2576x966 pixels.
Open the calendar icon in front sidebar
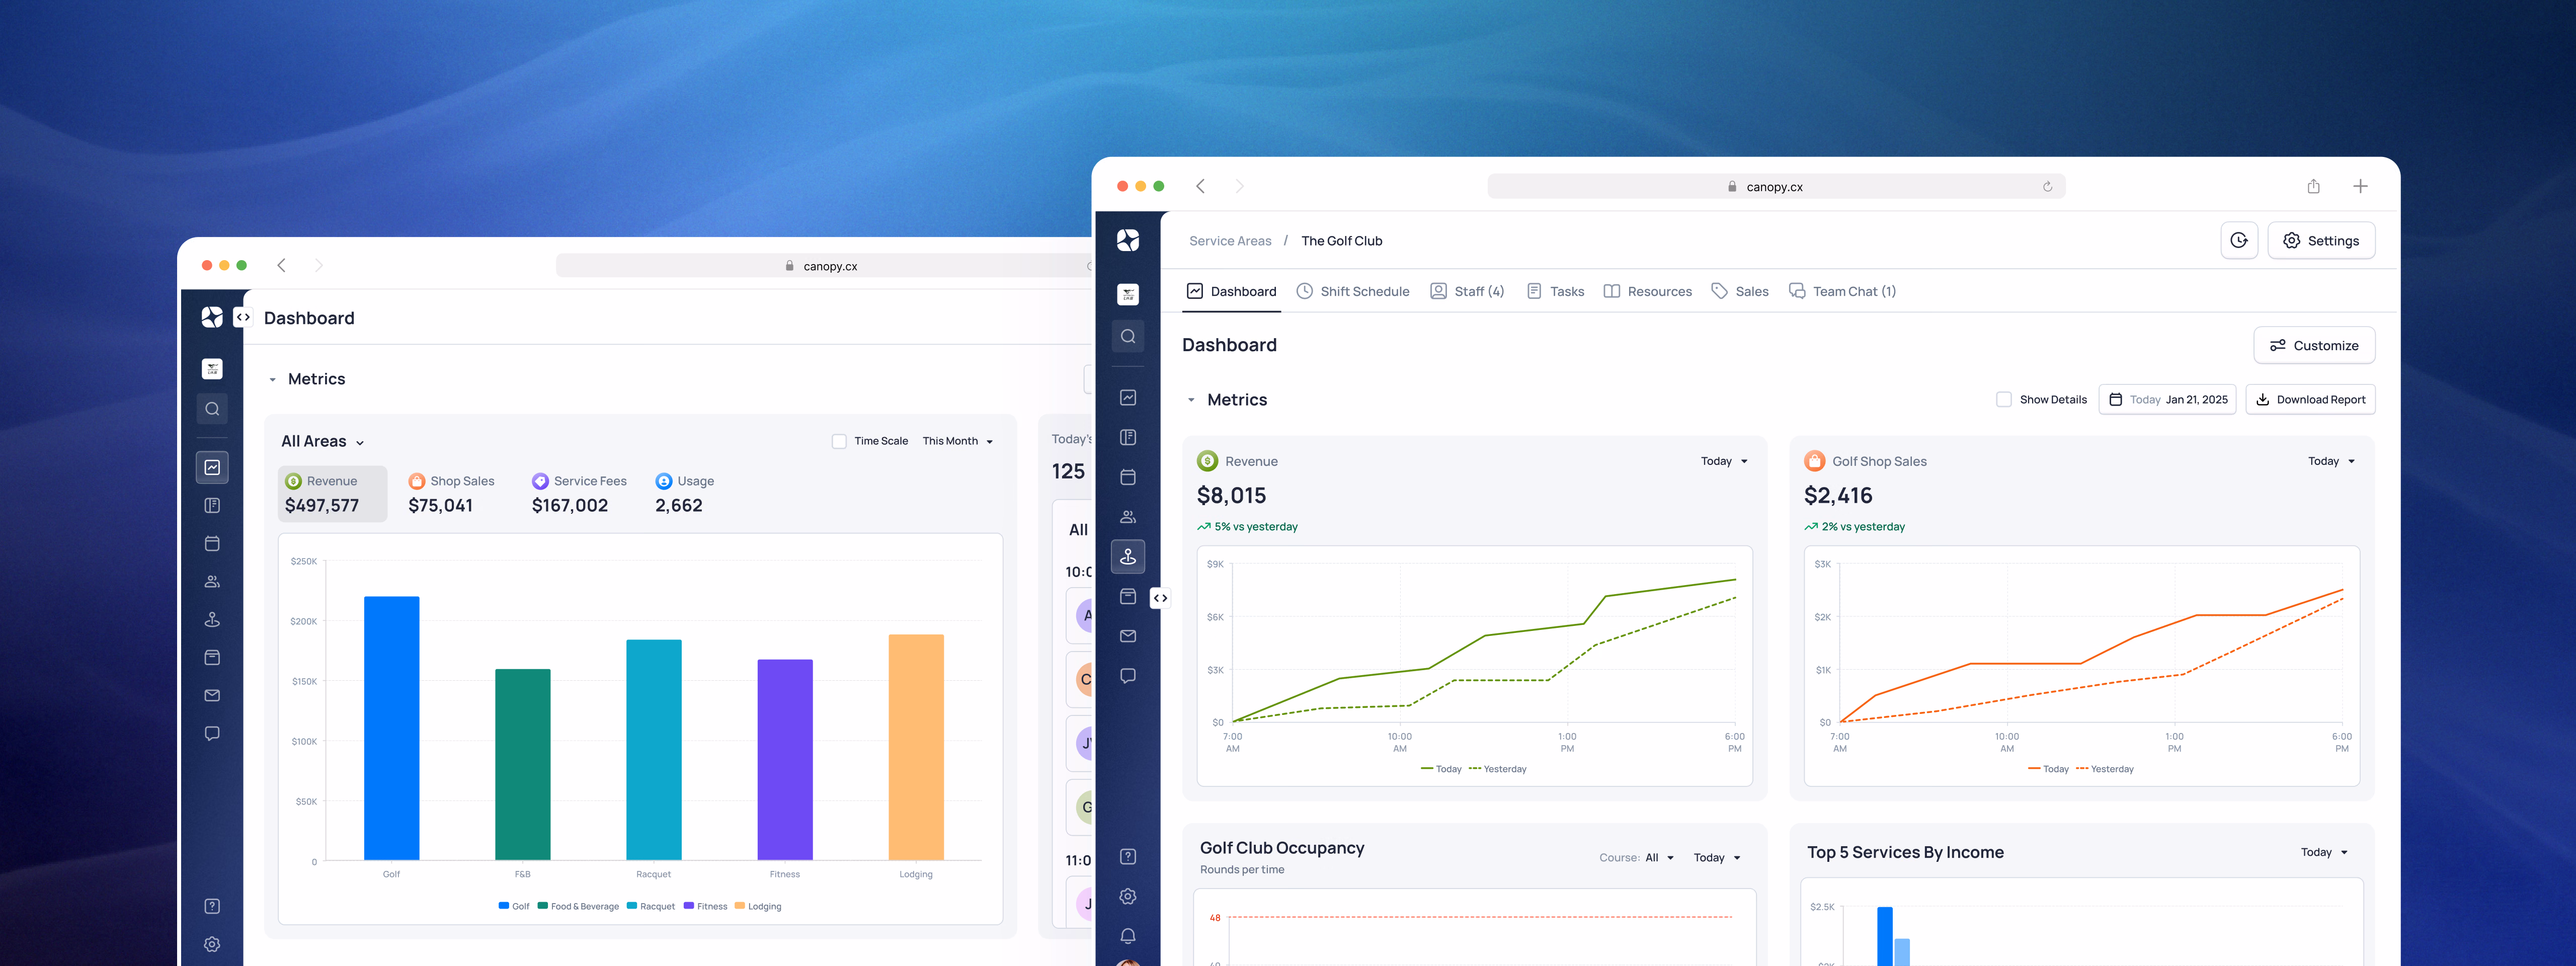coord(1128,477)
